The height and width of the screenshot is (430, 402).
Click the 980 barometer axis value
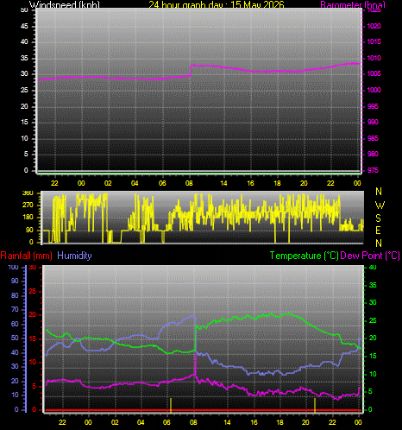tap(373, 154)
